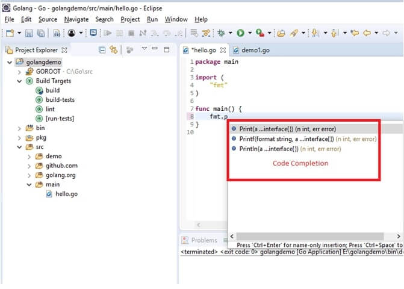
Task: Expand the GOROOT tree node
Action: (x=20, y=72)
